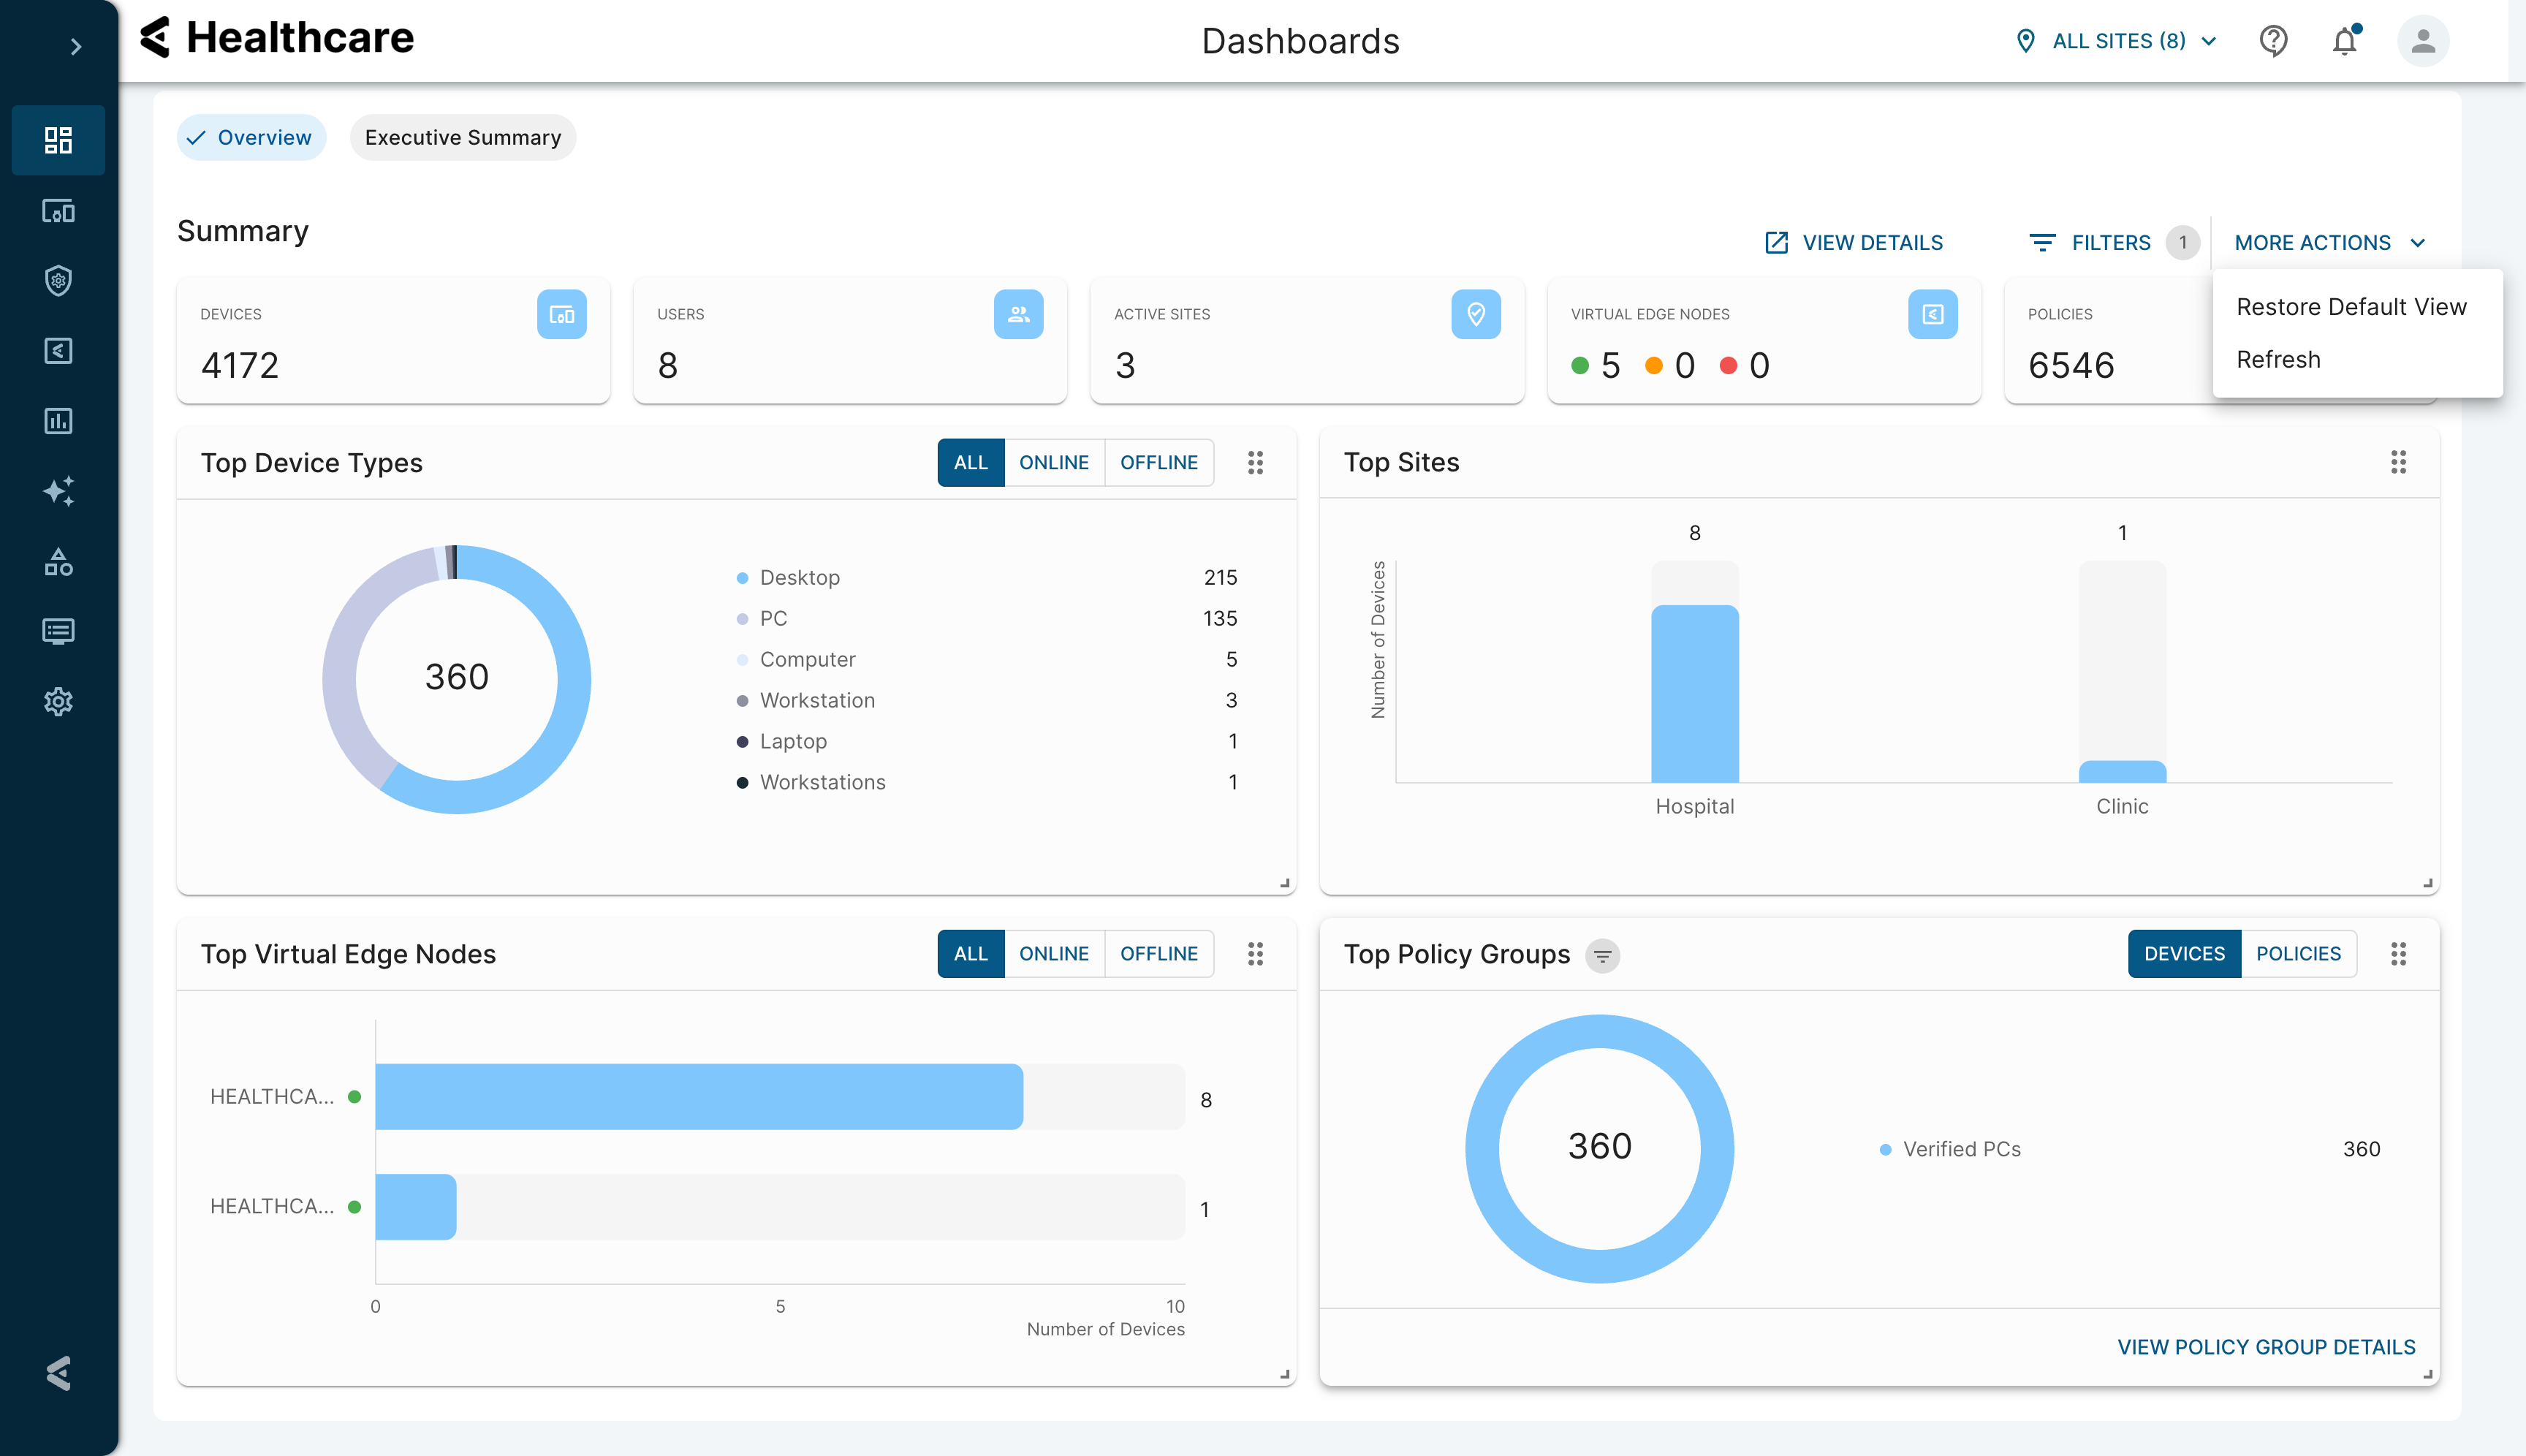2526x1456 pixels.
Task: Click the sparkle AI sidebar icon
Action: [x=58, y=491]
